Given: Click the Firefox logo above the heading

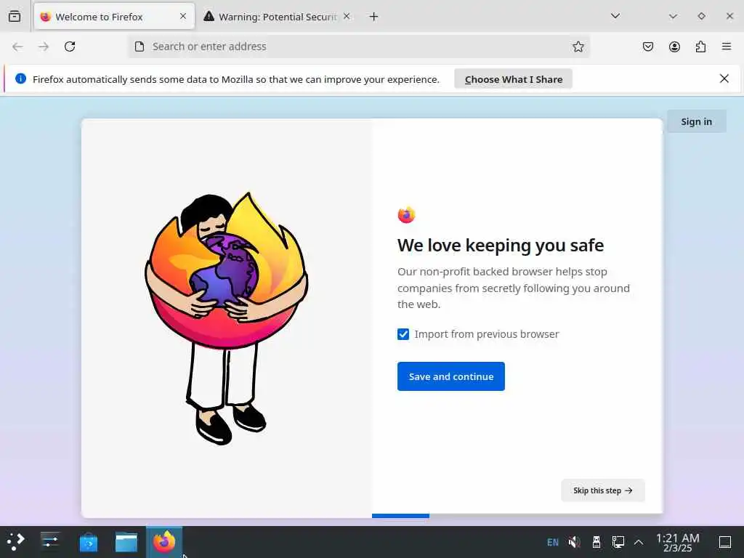Looking at the screenshot, I should click(407, 215).
